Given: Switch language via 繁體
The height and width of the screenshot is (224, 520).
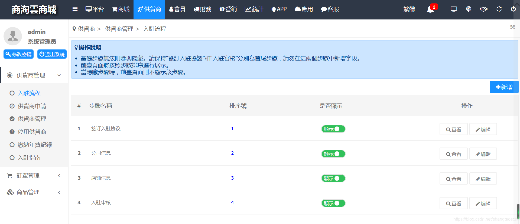Looking at the screenshot, I should click(409, 9).
